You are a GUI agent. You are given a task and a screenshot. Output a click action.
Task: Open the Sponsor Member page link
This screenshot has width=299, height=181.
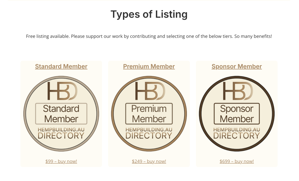237,66
